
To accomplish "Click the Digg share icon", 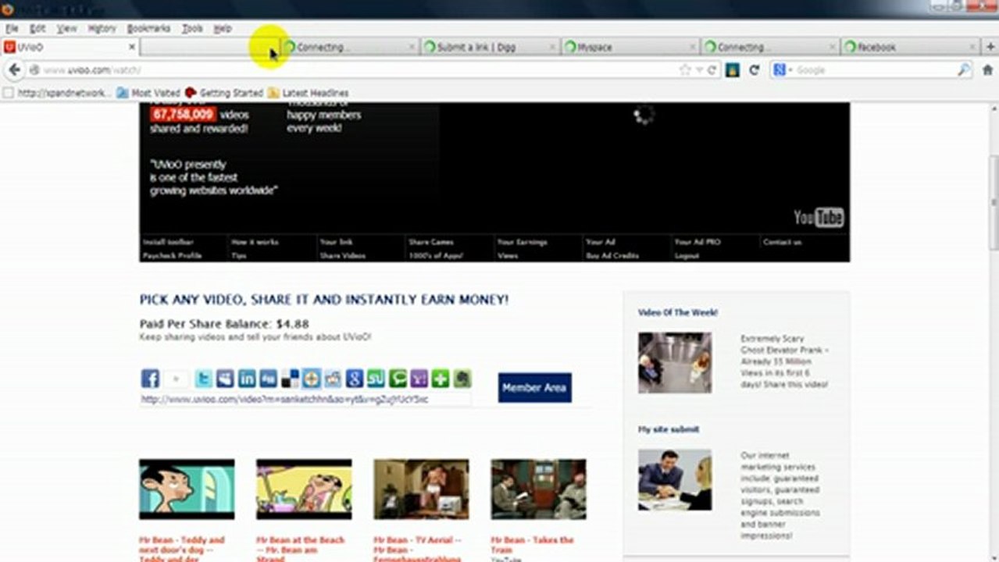I will point(268,379).
